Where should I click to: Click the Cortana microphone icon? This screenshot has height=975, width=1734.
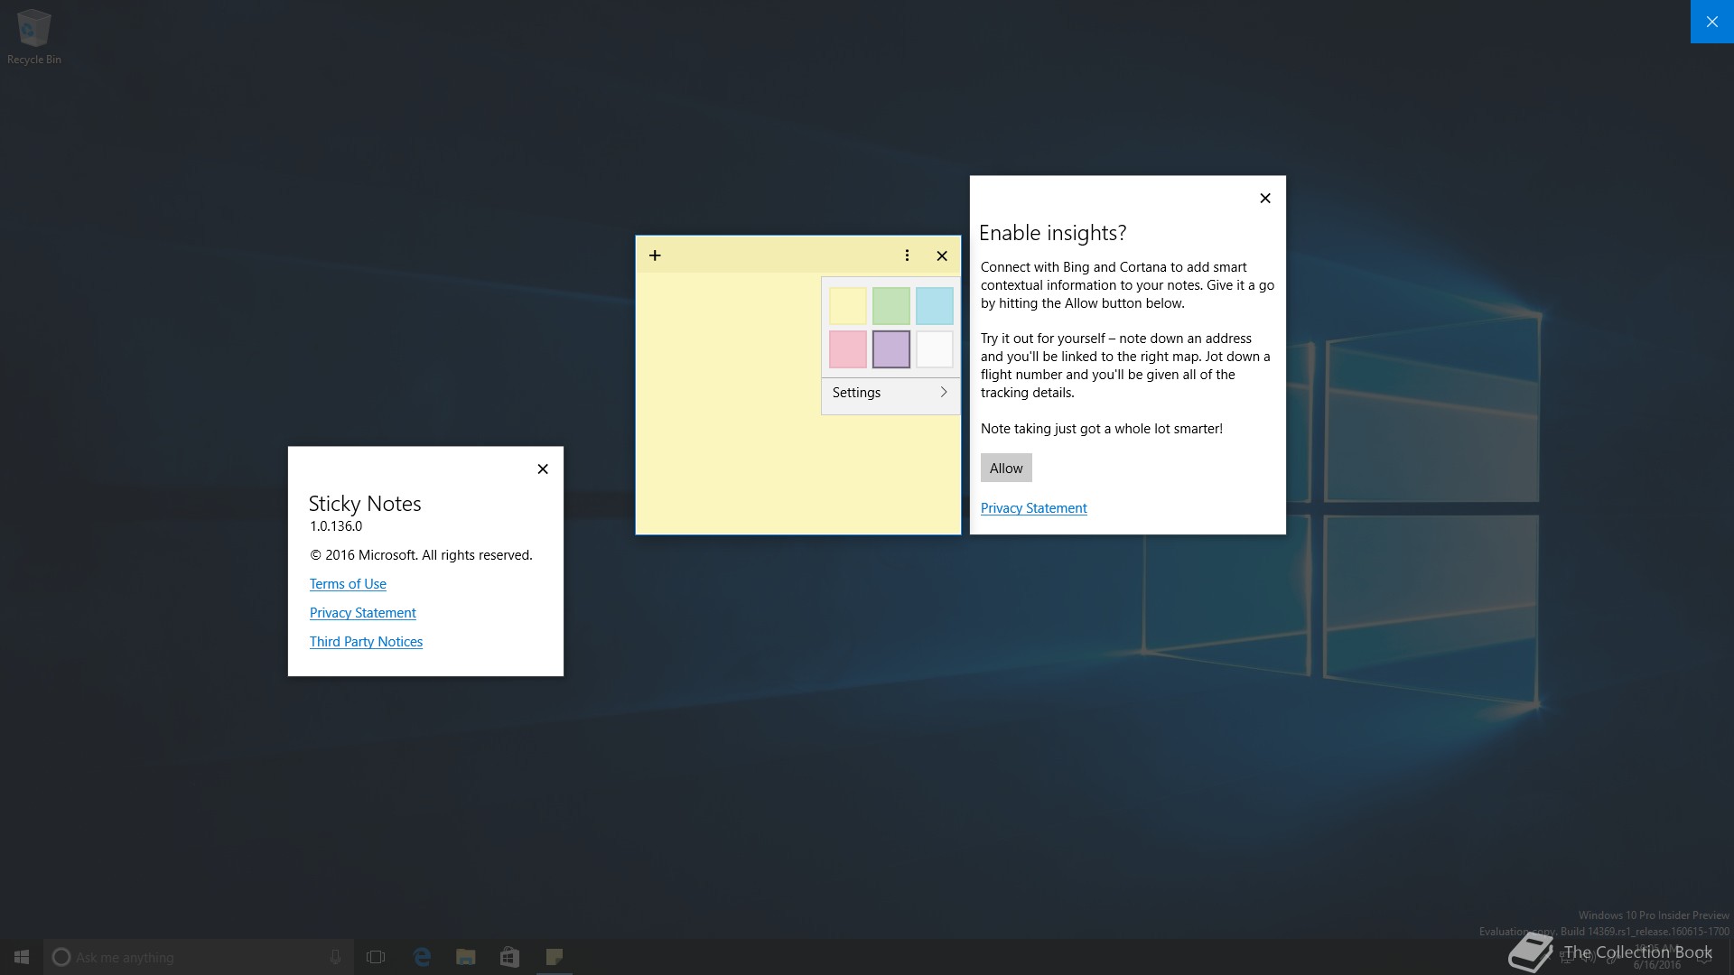pos(335,957)
